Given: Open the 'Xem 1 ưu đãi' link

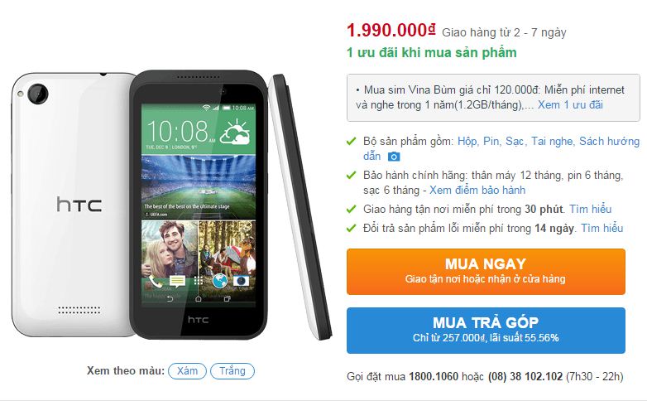Looking at the screenshot, I should [570, 105].
